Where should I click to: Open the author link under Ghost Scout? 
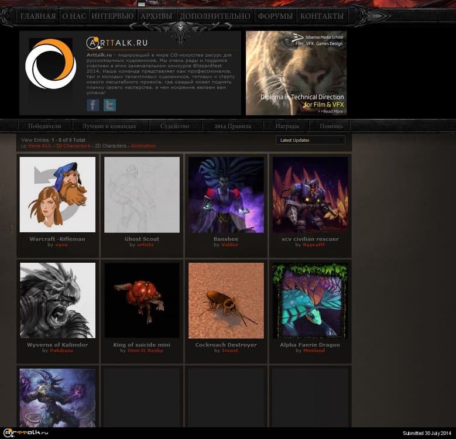point(145,245)
